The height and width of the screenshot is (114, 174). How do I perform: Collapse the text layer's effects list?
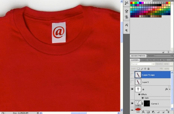[x=170, y=89]
